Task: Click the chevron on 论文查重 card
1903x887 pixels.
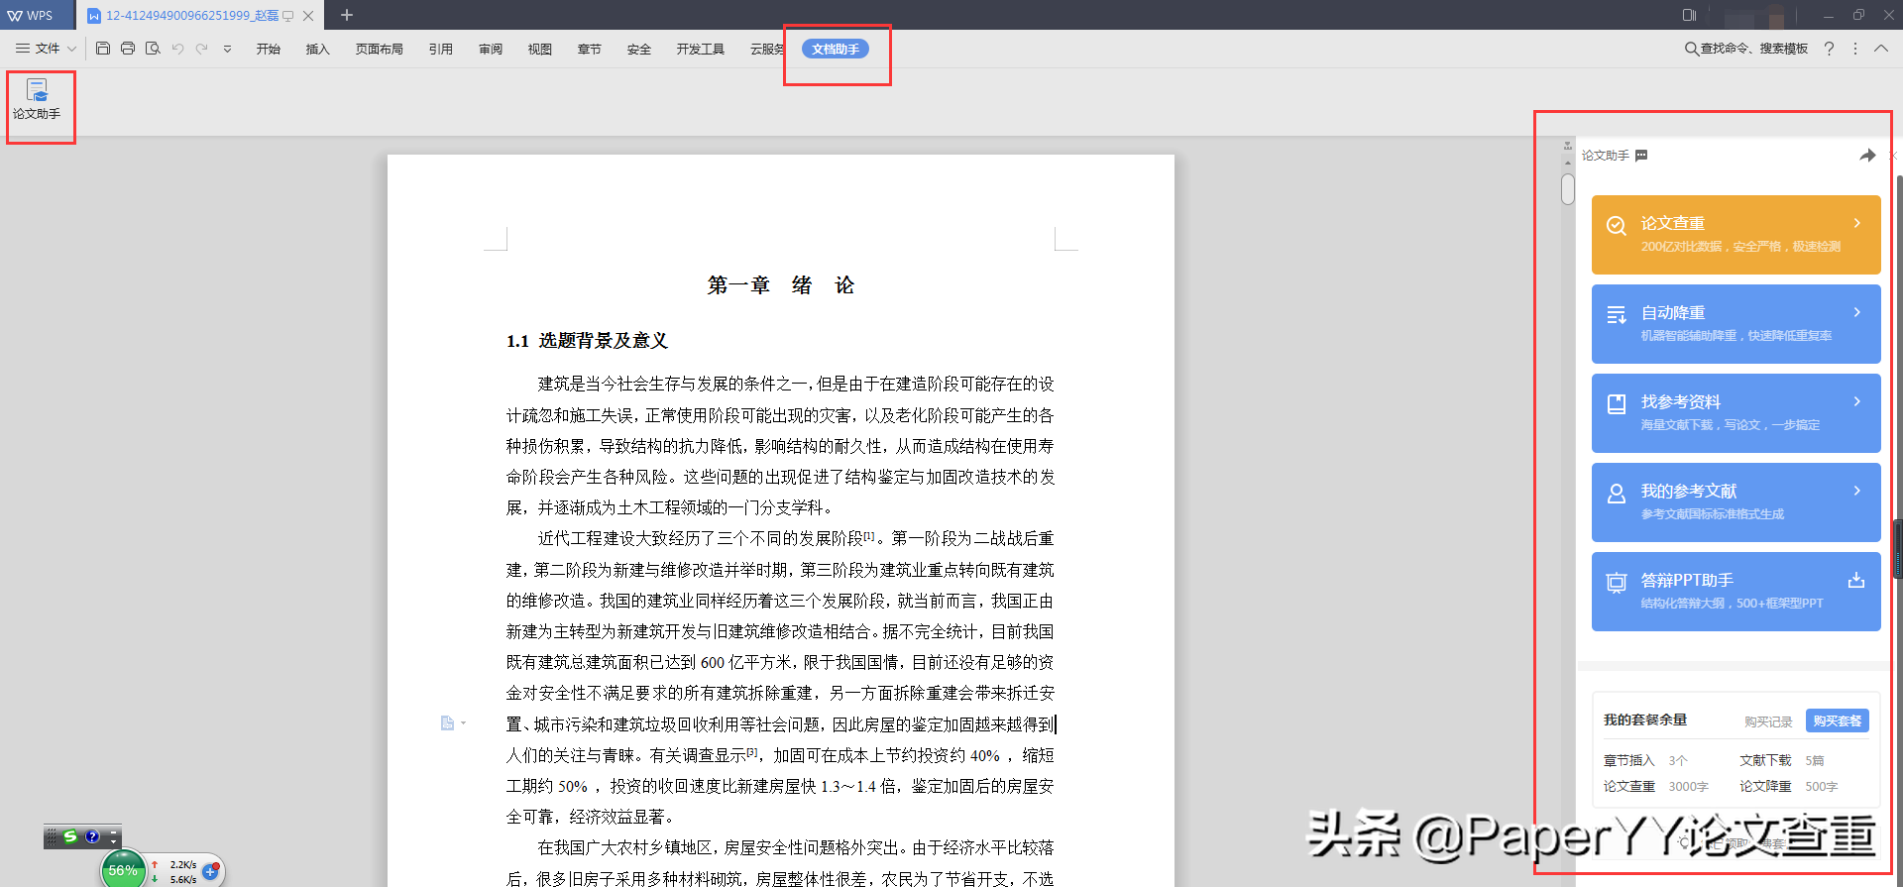Action: [1857, 223]
